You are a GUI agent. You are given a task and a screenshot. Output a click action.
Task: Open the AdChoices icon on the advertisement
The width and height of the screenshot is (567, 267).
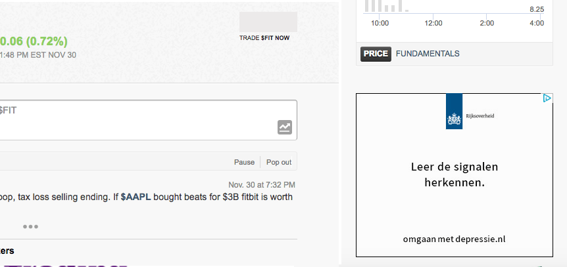[547, 98]
